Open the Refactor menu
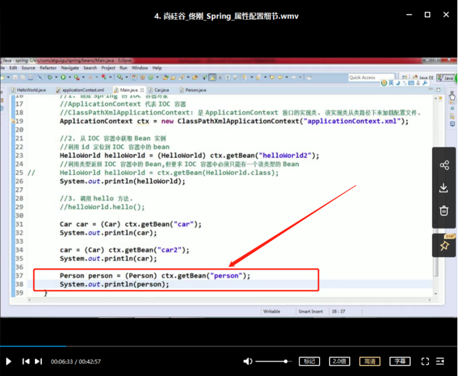The image size is (458, 376). (x=48, y=67)
